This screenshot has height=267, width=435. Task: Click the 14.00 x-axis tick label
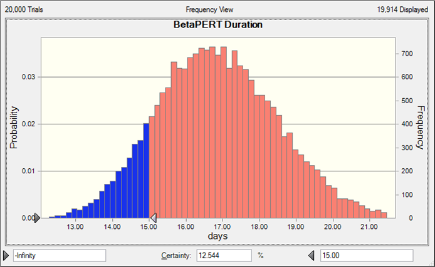[x=112, y=227]
